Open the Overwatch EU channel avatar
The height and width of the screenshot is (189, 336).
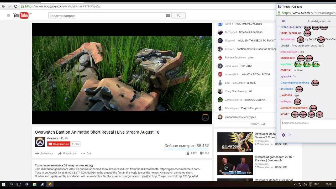40,142
